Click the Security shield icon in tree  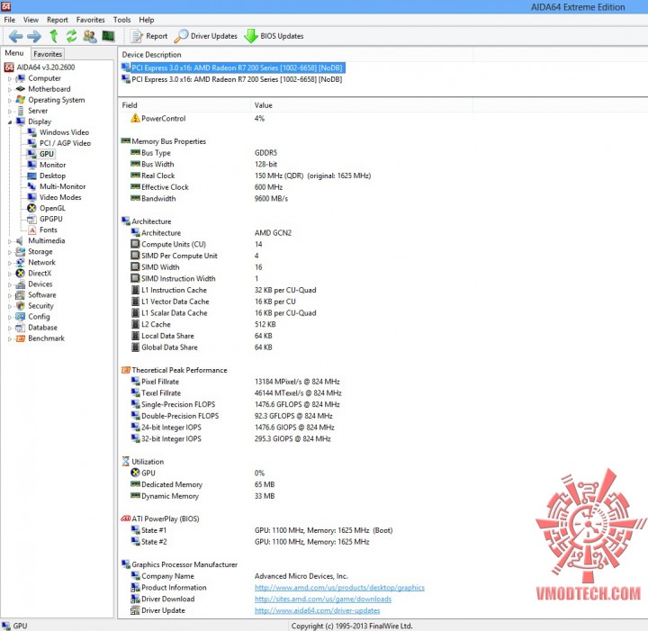[20, 306]
